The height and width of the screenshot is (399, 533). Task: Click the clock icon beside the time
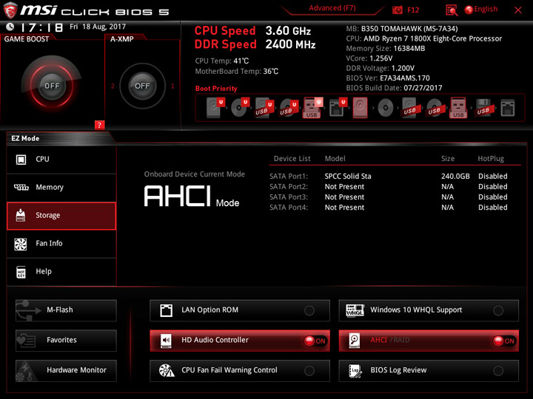pos(10,27)
